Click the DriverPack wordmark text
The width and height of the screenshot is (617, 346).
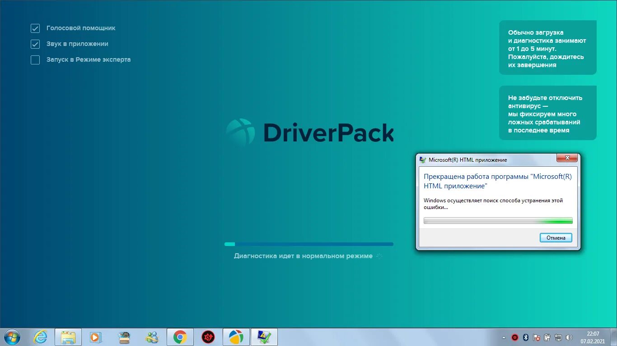tap(328, 133)
